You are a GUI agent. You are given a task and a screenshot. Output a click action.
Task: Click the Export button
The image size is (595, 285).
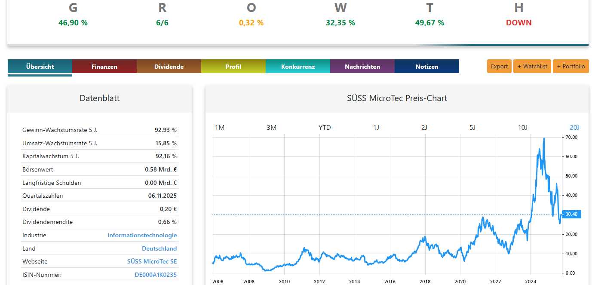499,66
